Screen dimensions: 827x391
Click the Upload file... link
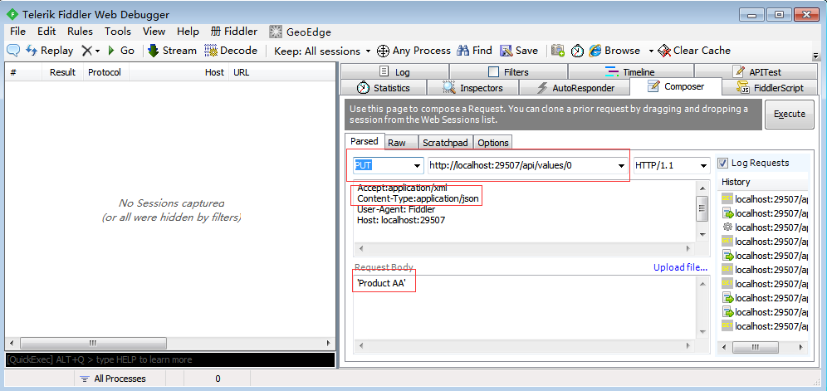[680, 267]
